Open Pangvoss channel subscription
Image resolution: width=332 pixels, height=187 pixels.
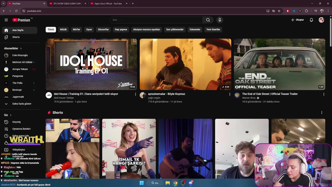[20, 76]
